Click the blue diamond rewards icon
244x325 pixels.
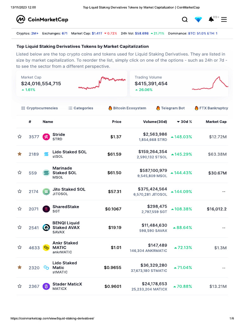pos(198,20)
